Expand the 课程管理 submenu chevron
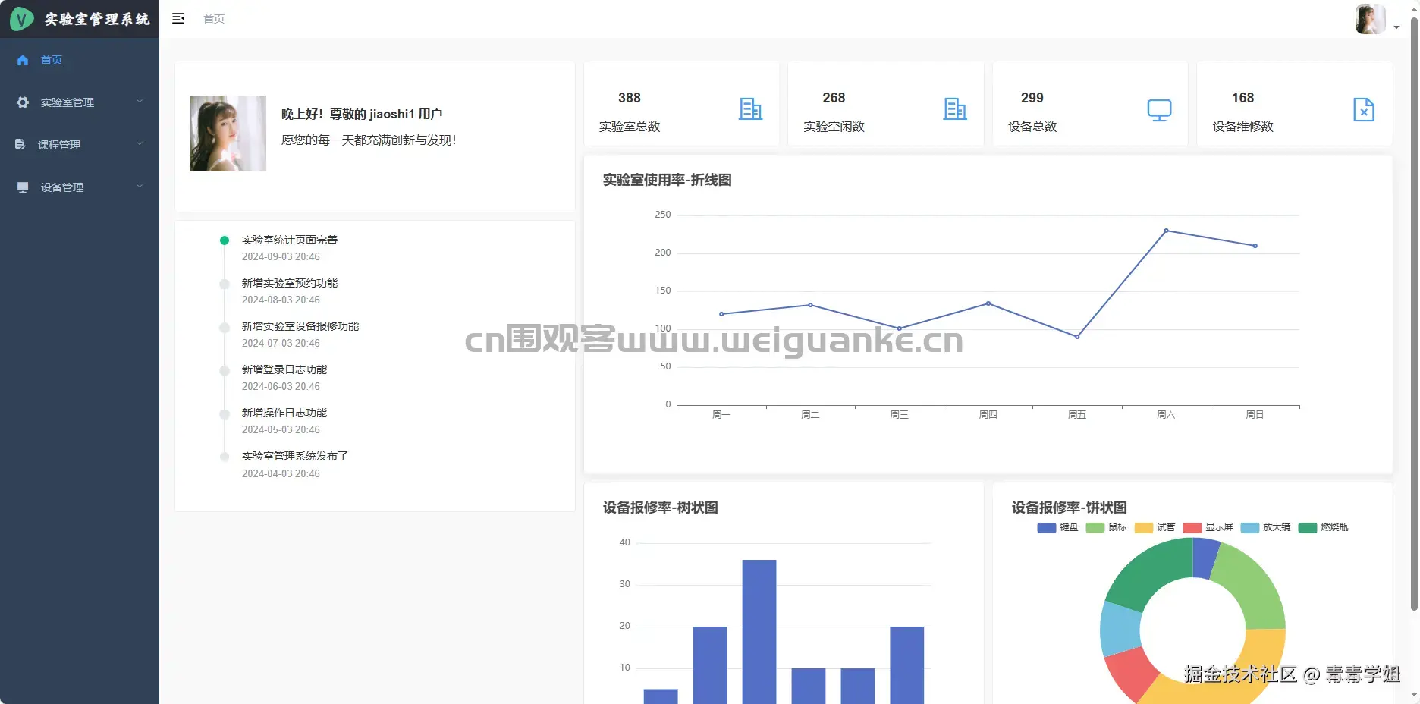Image resolution: width=1420 pixels, height=704 pixels. pyautogui.click(x=140, y=144)
